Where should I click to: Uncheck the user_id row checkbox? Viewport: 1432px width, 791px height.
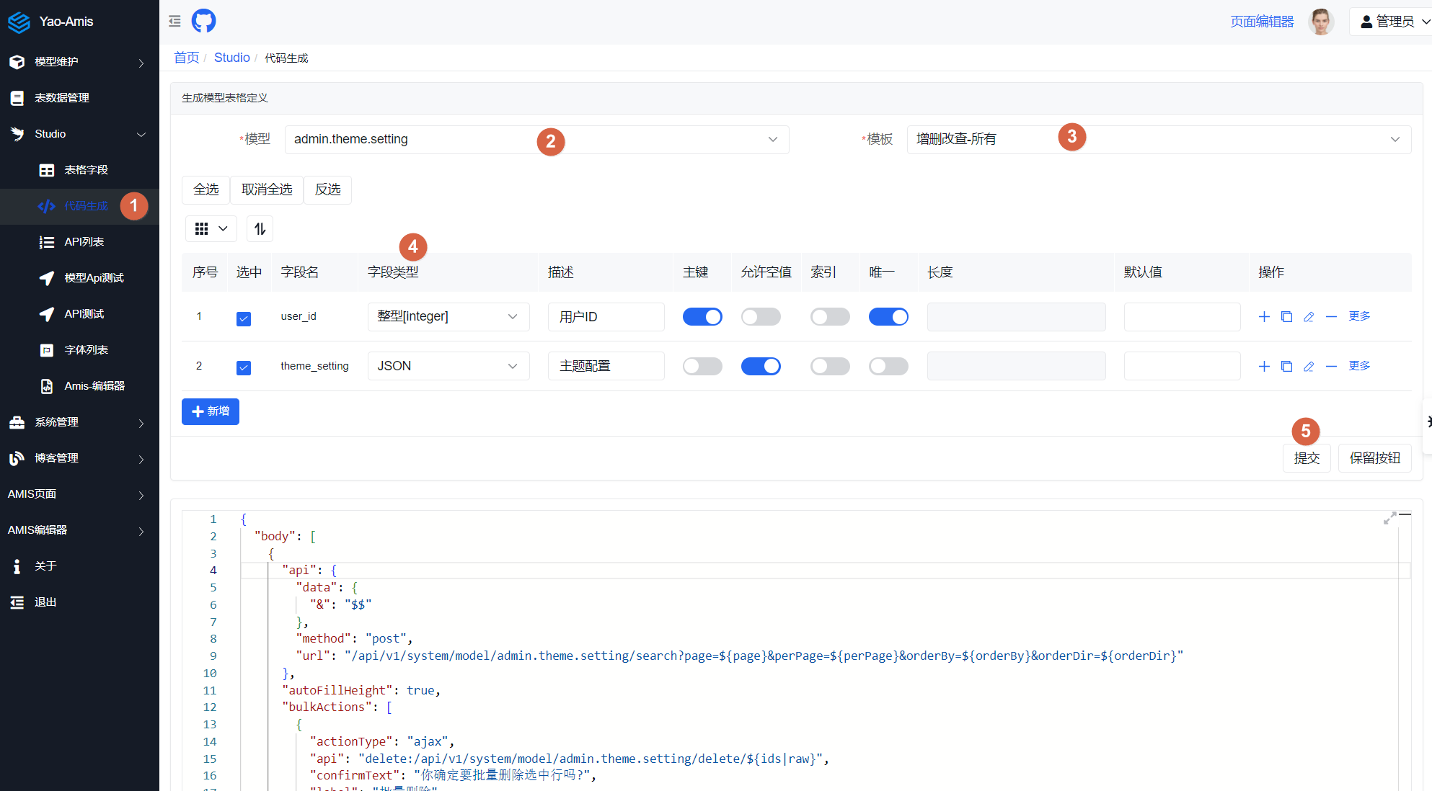[244, 318]
